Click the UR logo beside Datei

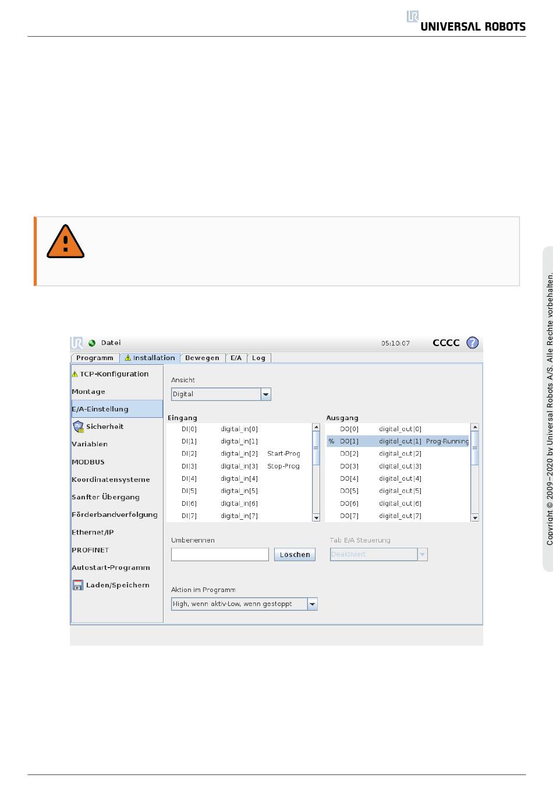[77, 343]
